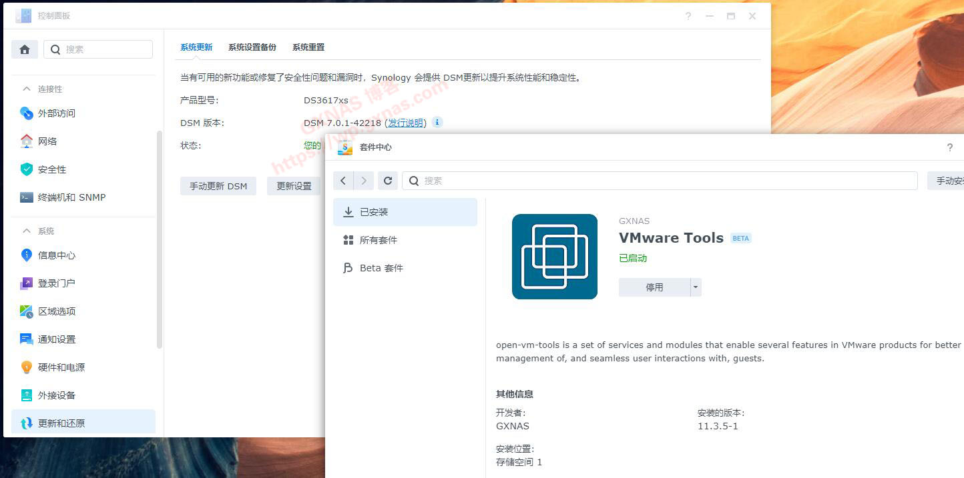Collapse the 系统 sidebar section
Screen dimensions: 964x478
[x=27, y=231]
